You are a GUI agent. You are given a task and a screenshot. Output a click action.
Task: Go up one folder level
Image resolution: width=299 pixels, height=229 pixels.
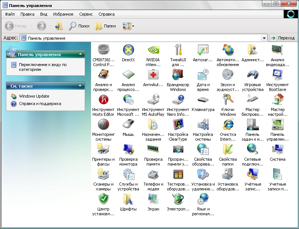(x=59, y=26)
